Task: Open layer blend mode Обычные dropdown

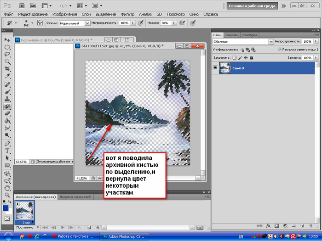Action: click(271, 42)
